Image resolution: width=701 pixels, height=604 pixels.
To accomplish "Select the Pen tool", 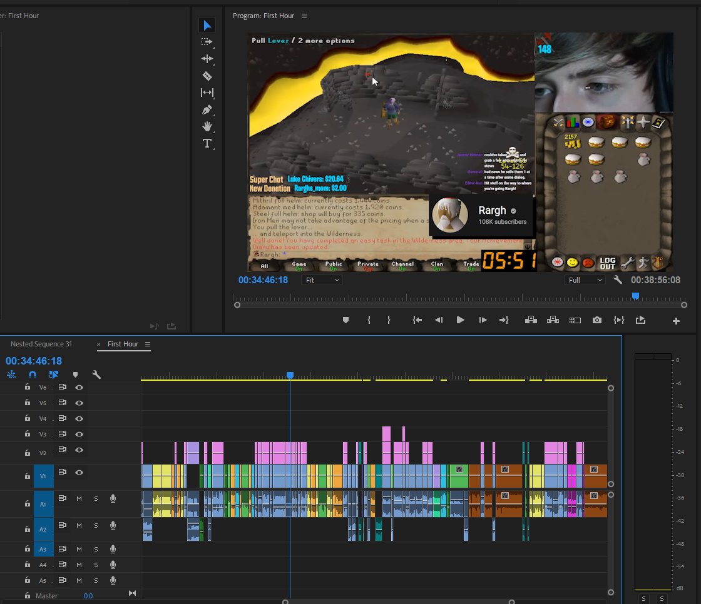I will click(207, 109).
